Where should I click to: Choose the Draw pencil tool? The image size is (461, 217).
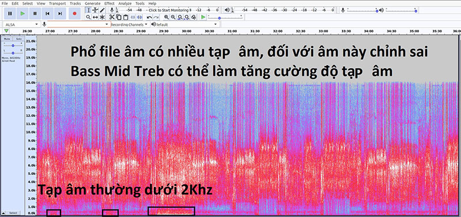pos(102,10)
